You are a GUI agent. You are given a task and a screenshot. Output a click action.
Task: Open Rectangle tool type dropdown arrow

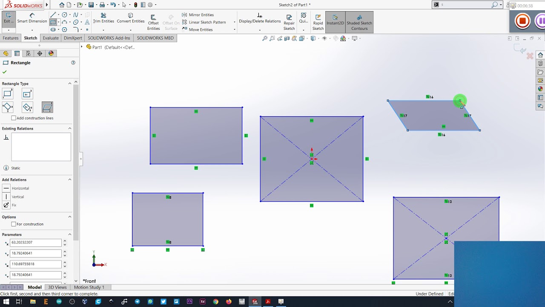[x=58, y=22]
